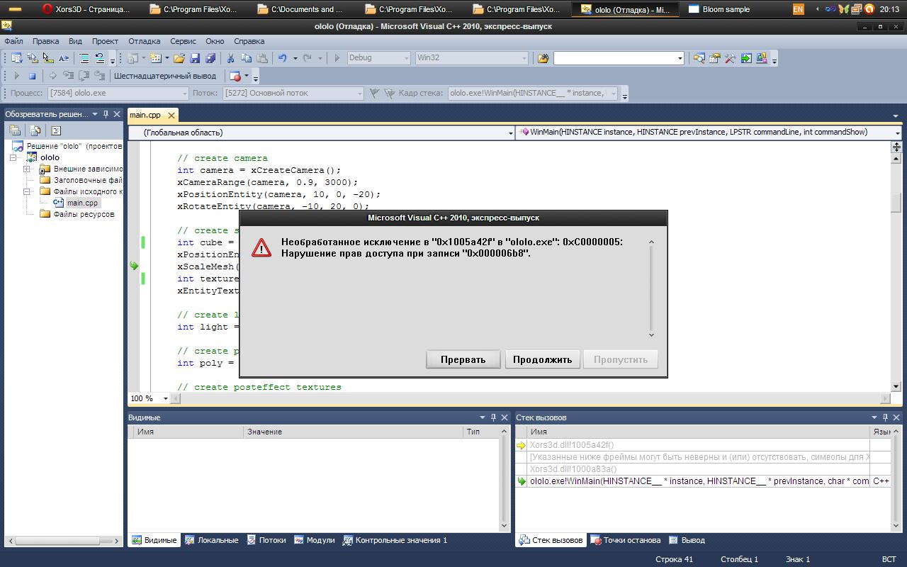Viewport: 907px width, 567px height.
Task: Click the Undo arrow icon
Action: point(283,58)
